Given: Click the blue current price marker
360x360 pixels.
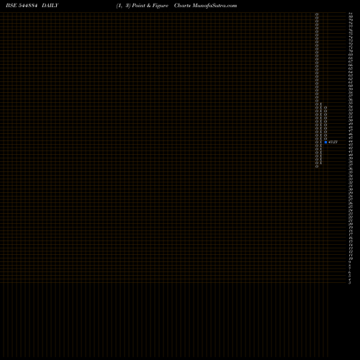Looking at the screenshot, I should [x=325, y=142].
